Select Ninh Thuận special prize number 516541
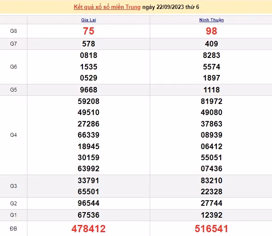This screenshot has height=236, width=272. tap(211, 229)
